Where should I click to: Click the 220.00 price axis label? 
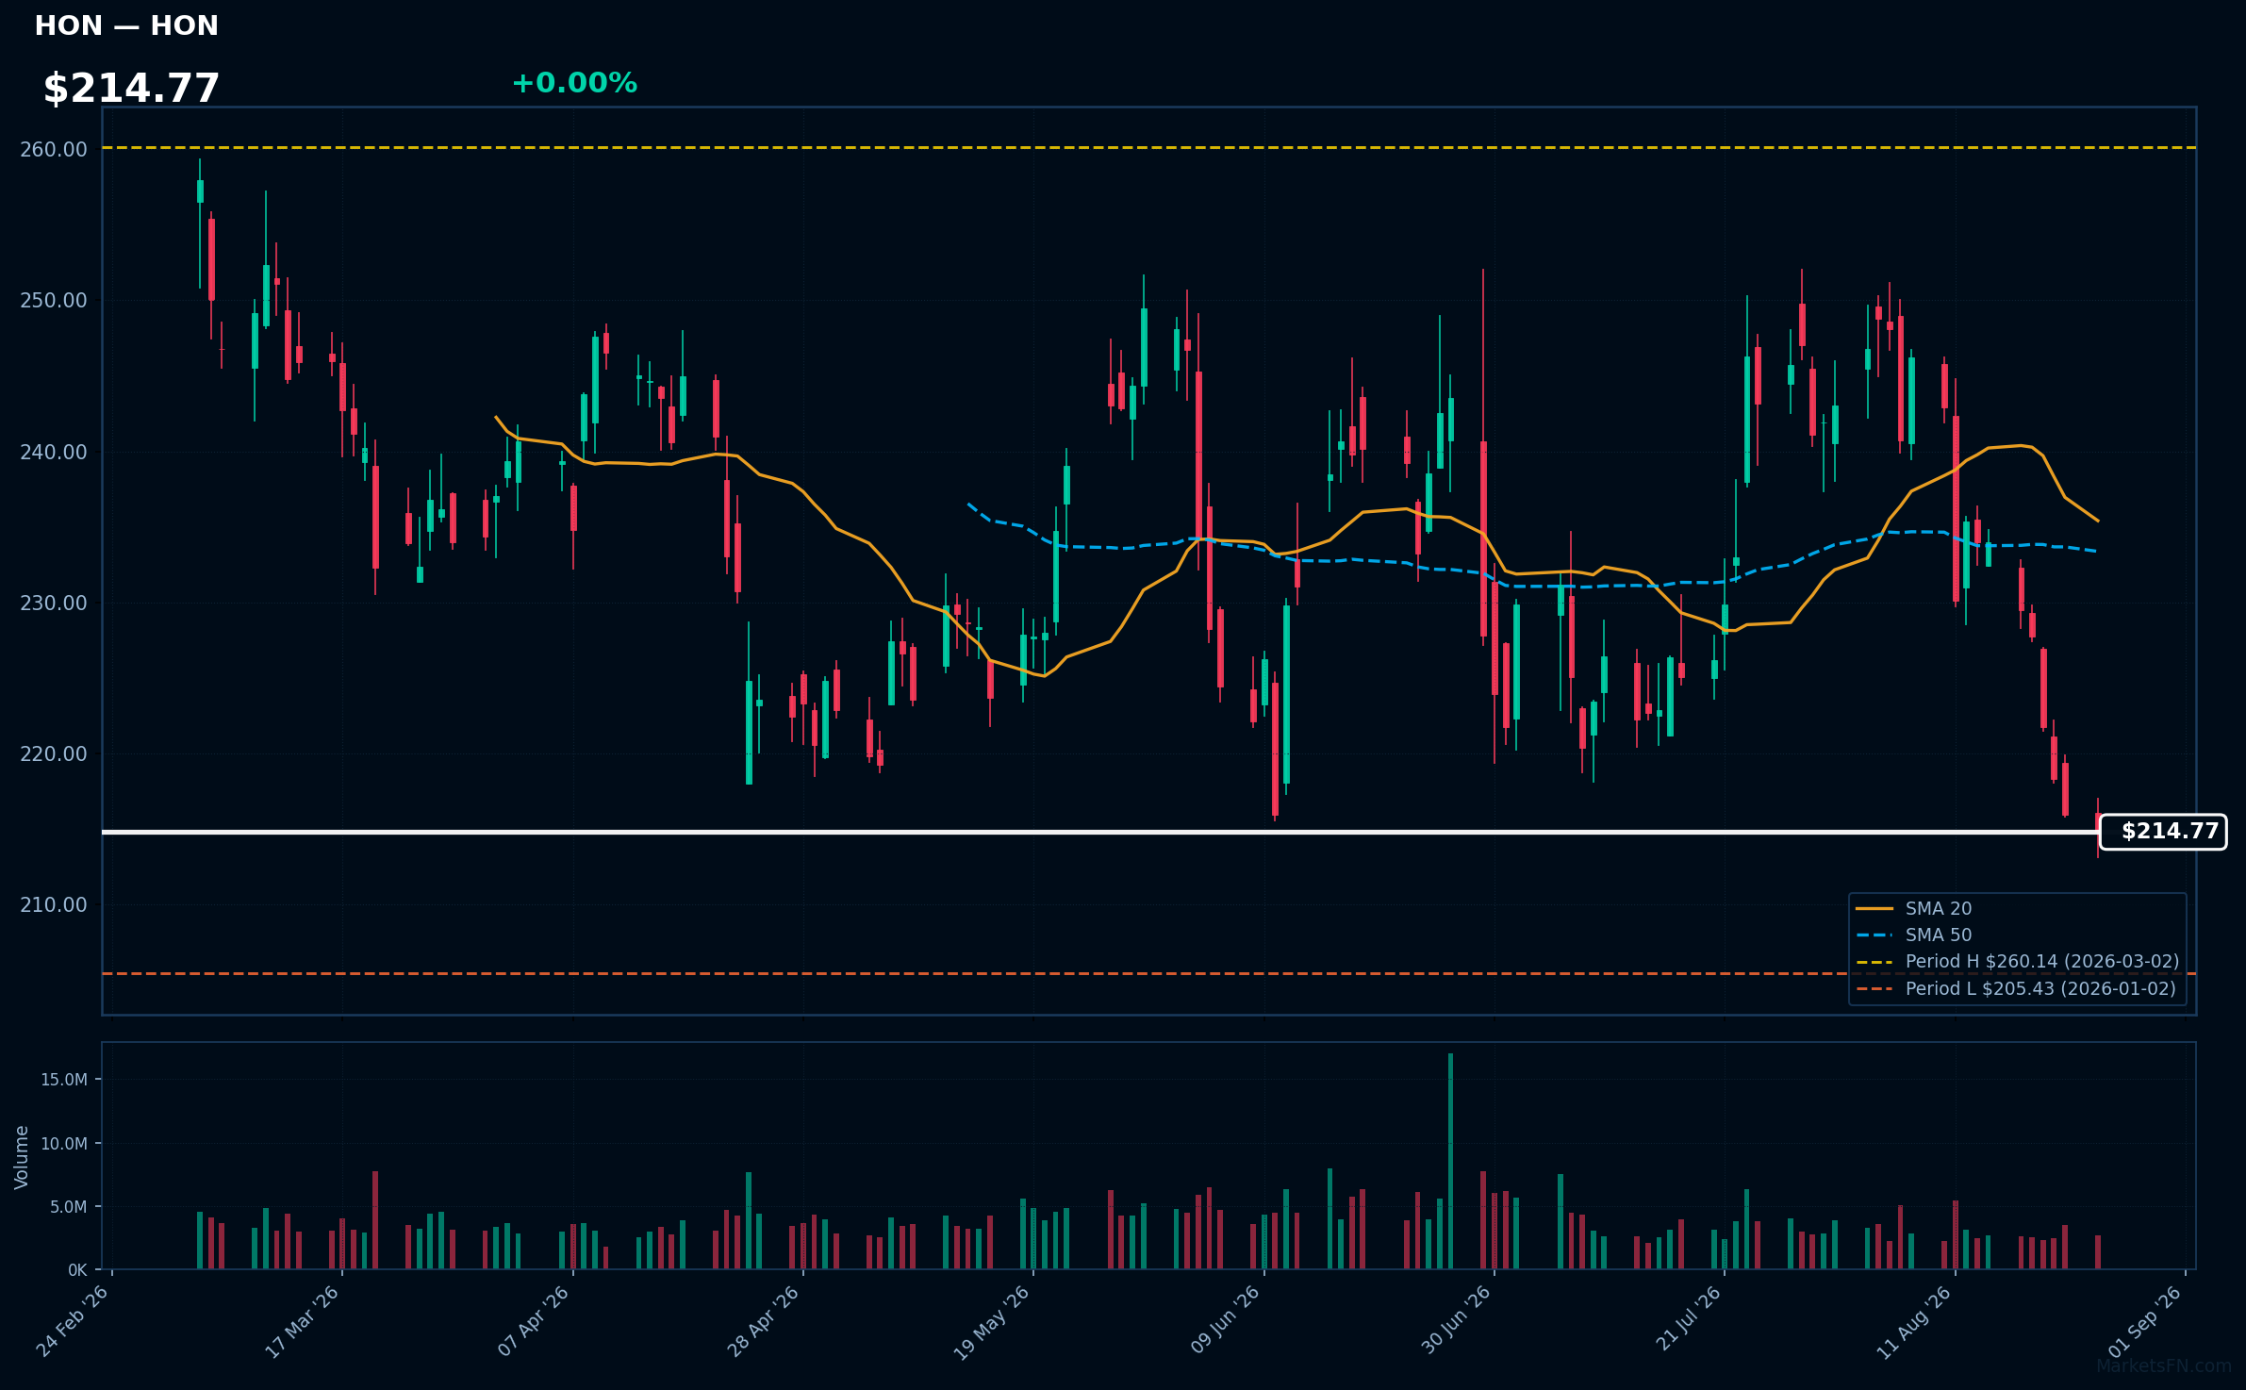(54, 753)
